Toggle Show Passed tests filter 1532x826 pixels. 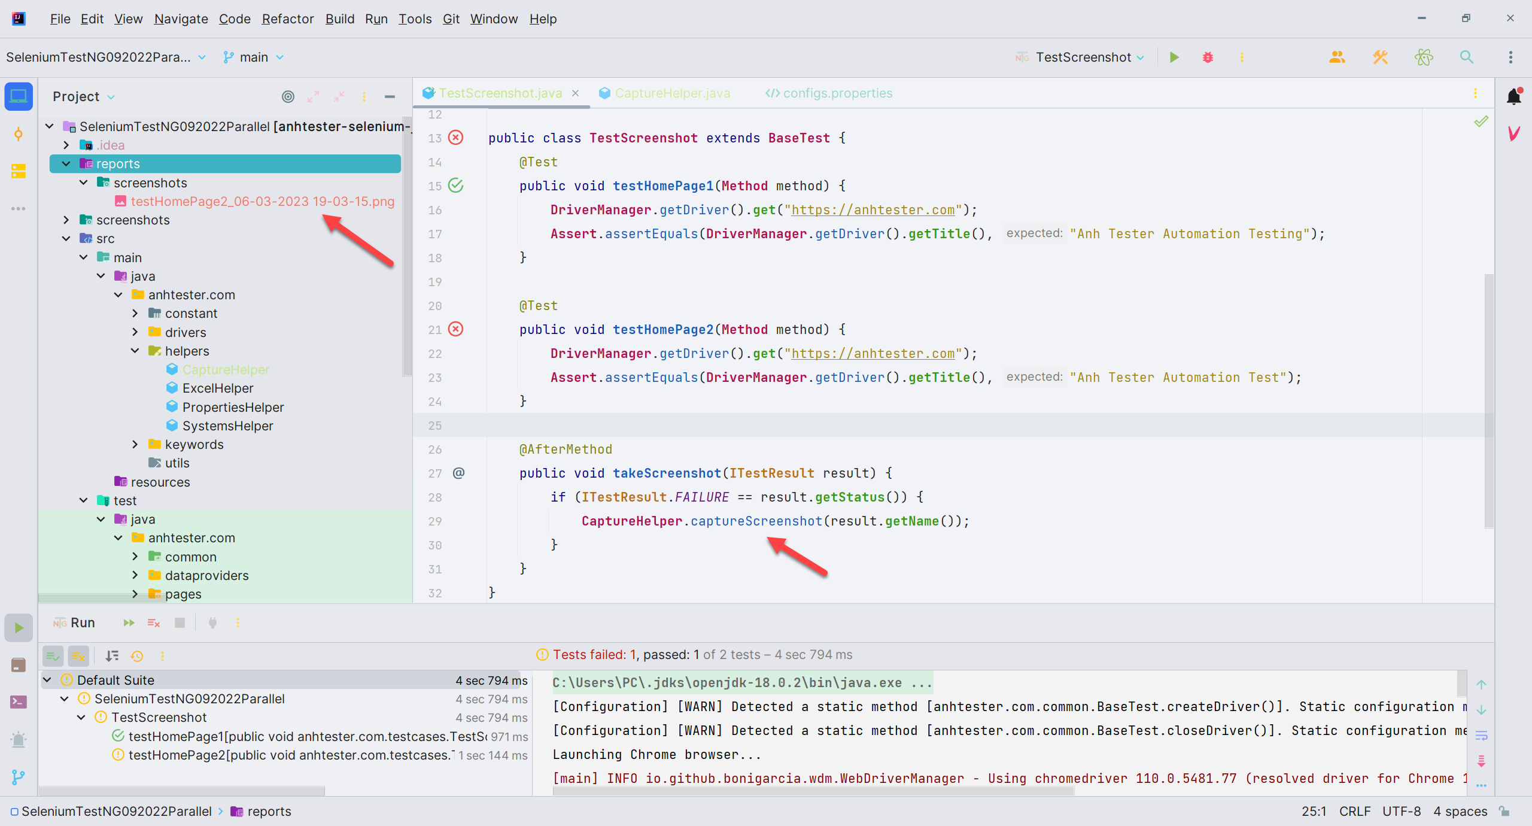pyautogui.click(x=53, y=656)
